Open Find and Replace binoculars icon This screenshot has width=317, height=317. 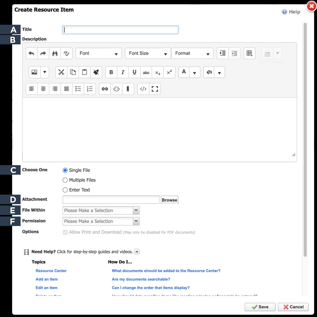55,53
